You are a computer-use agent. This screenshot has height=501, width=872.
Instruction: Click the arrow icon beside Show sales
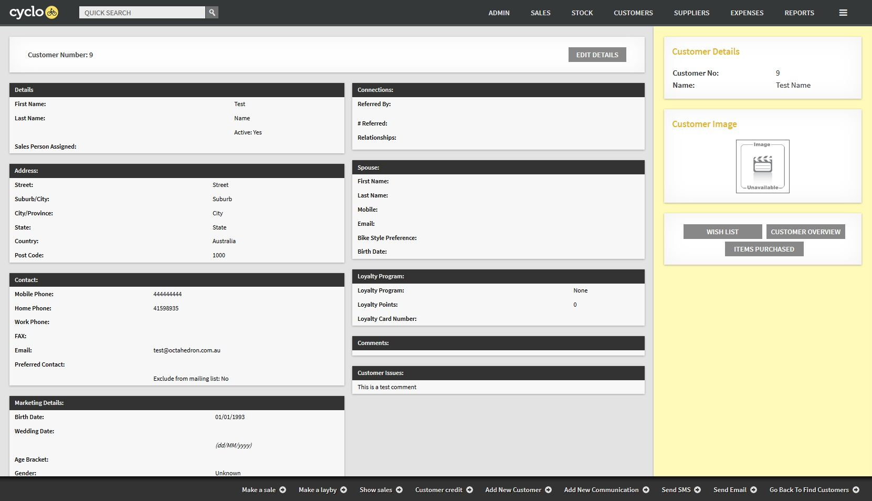400,490
